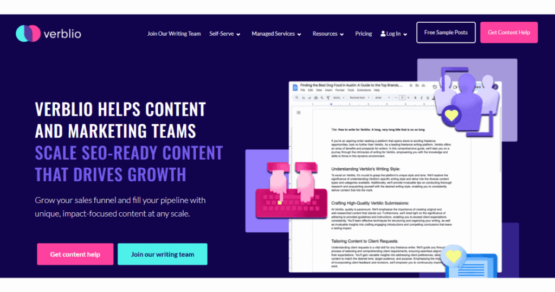Toggle italic formatting in the Docs toolbar
This screenshot has width=555, height=292.
tap(421, 98)
